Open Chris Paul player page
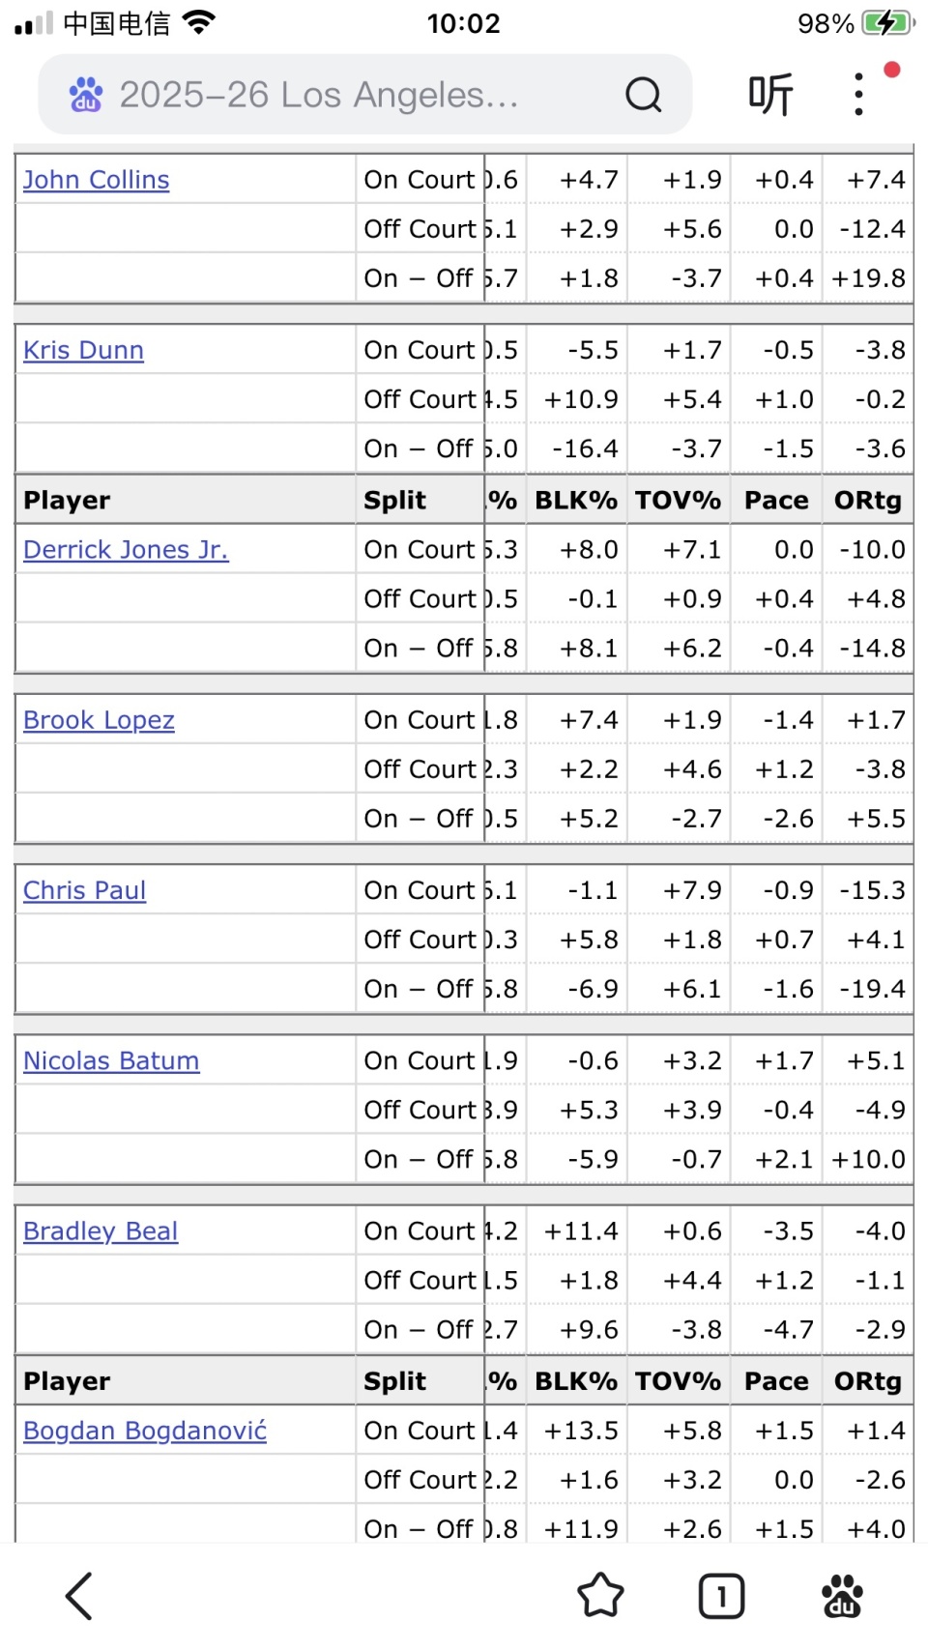928x1650 pixels. point(85,890)
